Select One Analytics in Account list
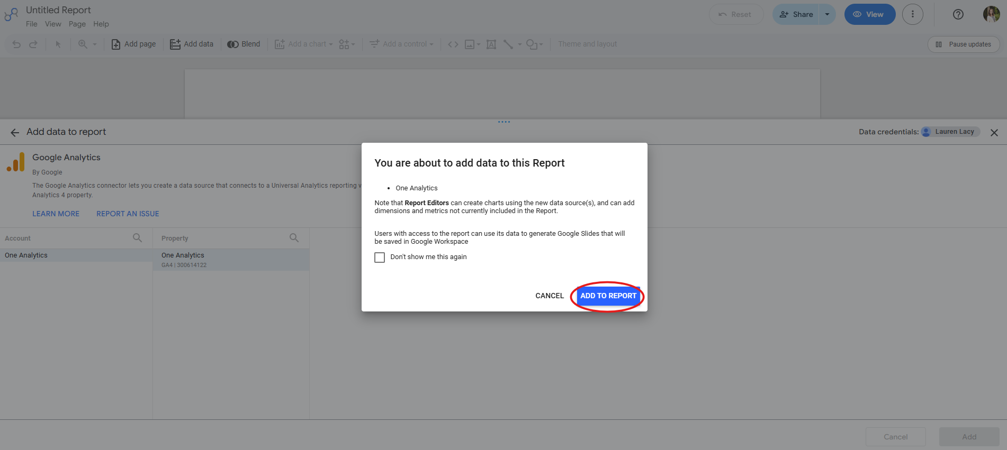The width and height of the screenshot is (1007, 450). click(76, 255)
